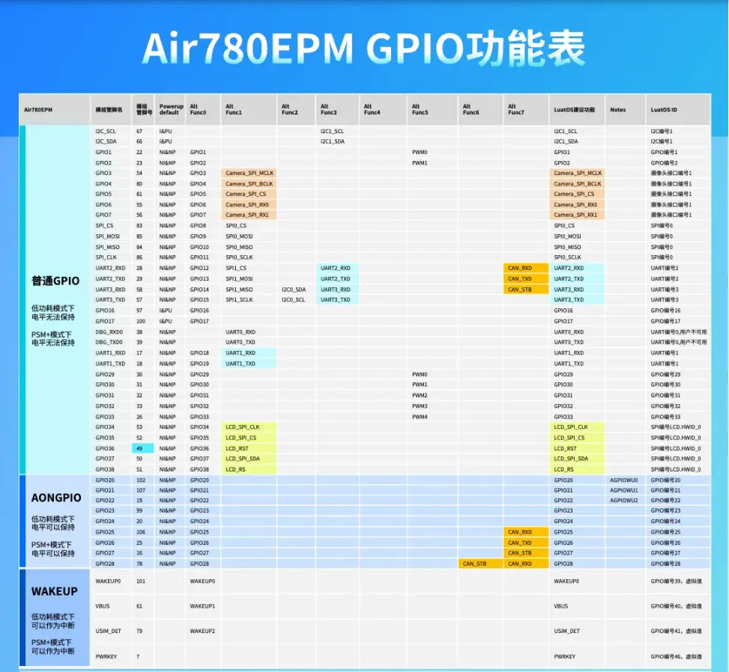Image resolution: width=729 pixels, height=672 pixels.
Task: Click the "SPI1_MISO" cell
Action: [239, 290]
